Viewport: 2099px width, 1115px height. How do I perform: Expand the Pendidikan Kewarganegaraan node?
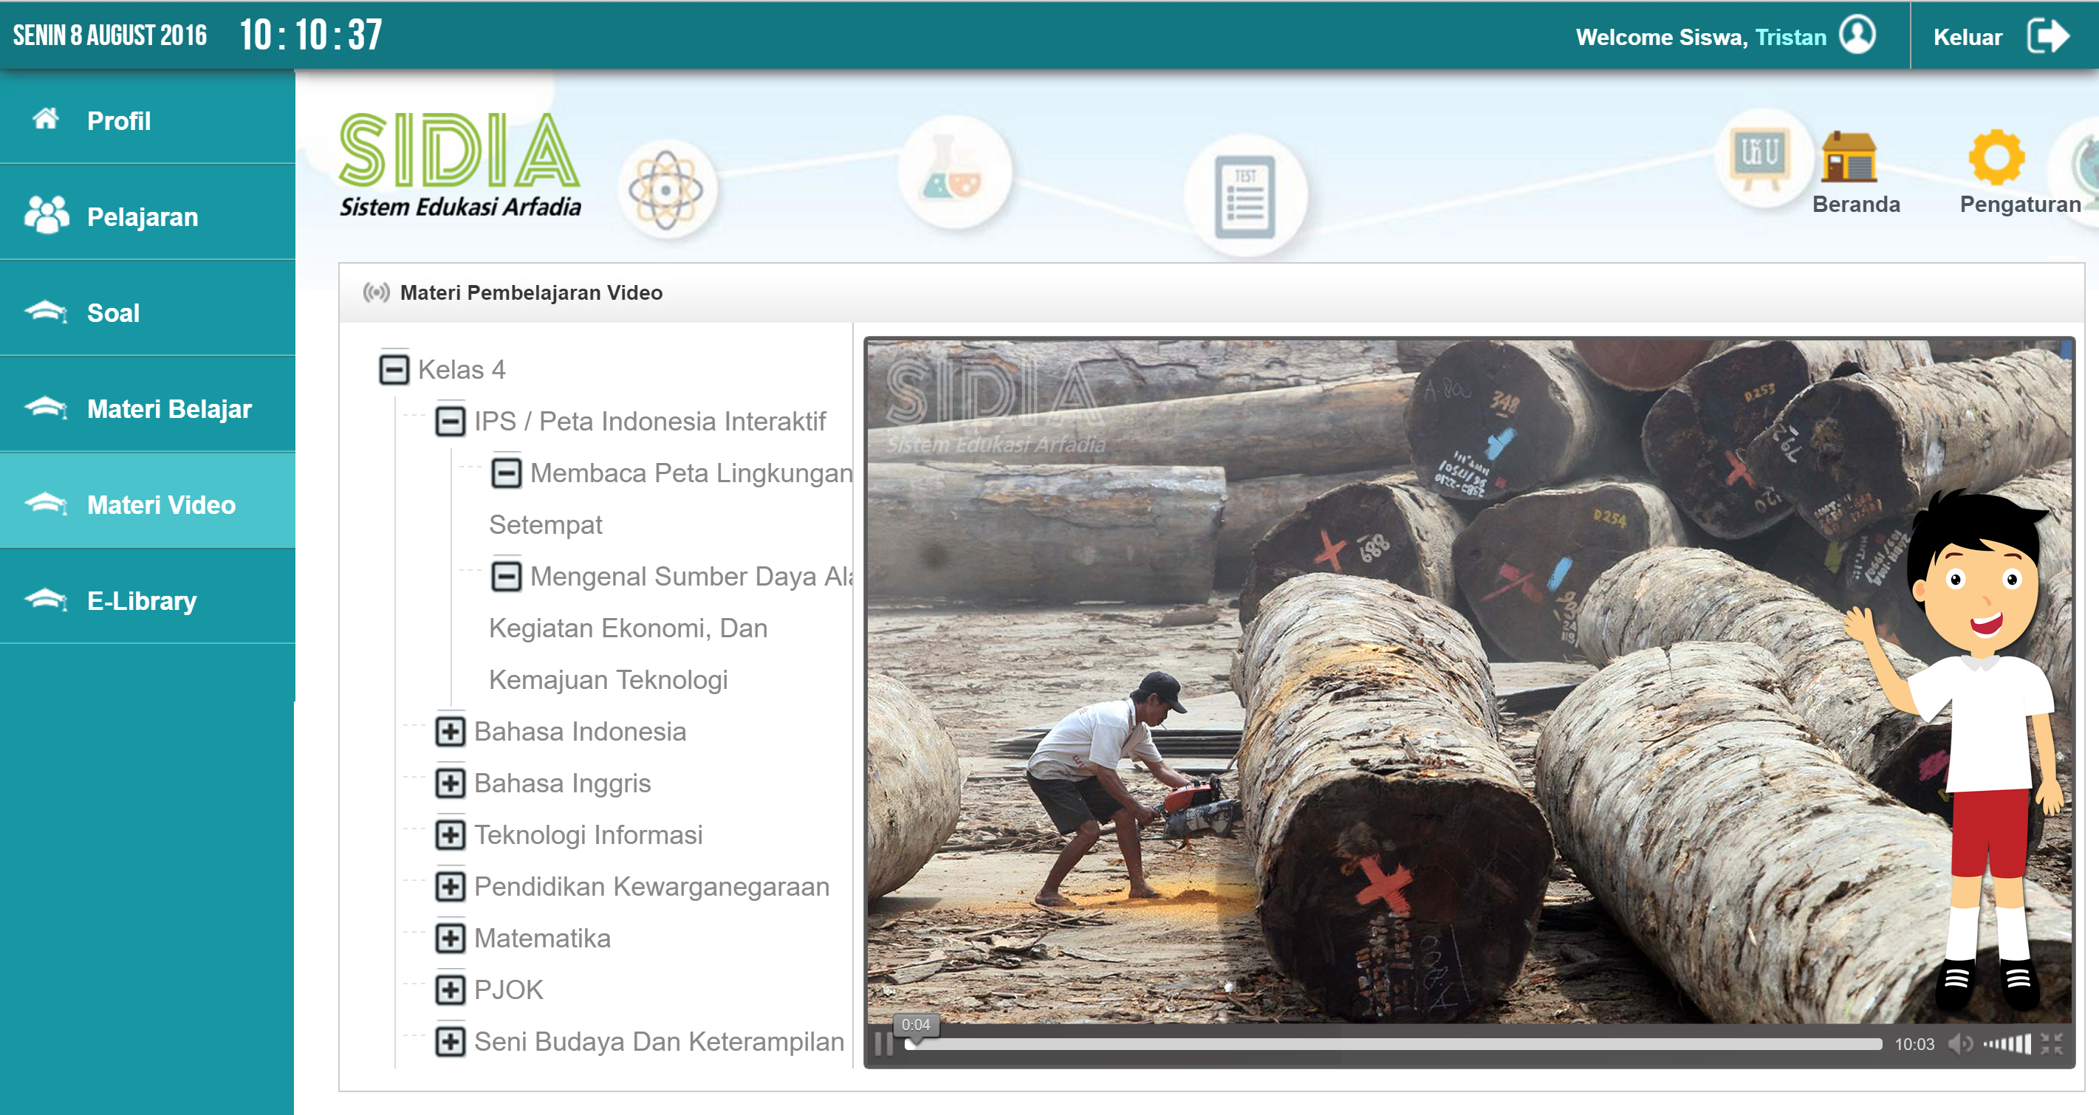(451, 886)
